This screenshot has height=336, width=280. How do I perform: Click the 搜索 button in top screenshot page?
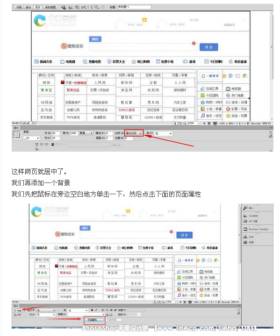[x=208, y=47]
